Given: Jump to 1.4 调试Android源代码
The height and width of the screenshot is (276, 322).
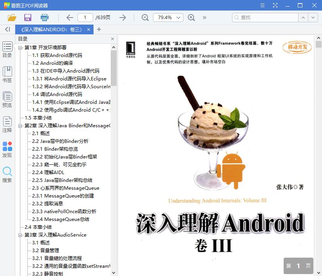Looking at the screenshot, I should 57,94.
